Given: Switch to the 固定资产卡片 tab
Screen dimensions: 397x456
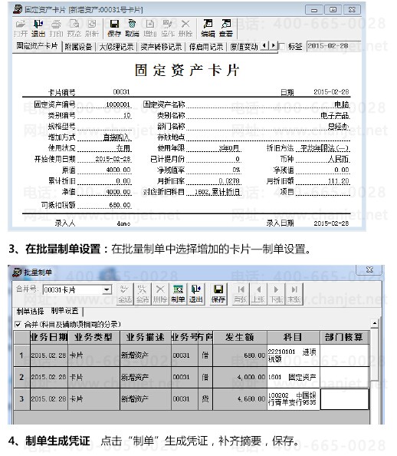Looking at the screenshot, I should [37, 46].
